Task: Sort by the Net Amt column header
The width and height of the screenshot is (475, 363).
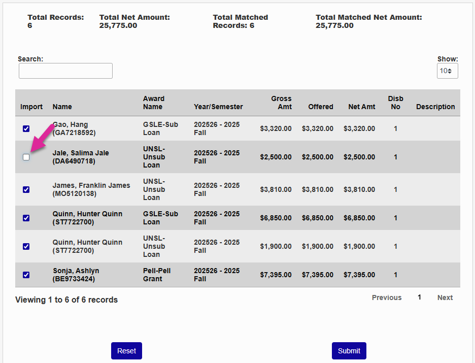Action: click(x=361, y=107)
